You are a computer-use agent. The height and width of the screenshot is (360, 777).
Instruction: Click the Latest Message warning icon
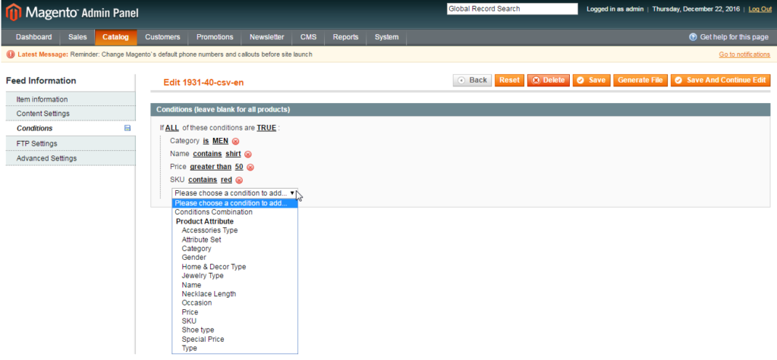[x=11, y=55]
